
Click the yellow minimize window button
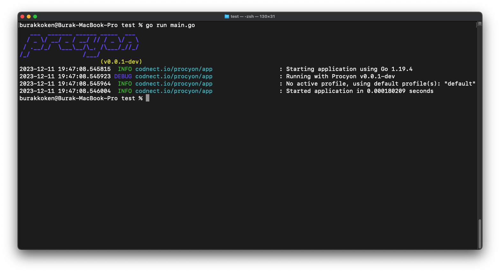[29, 17]
